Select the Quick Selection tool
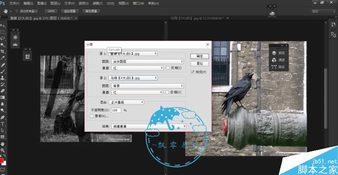This screenshot has width=338, height=175. click(x=3, y=45)
